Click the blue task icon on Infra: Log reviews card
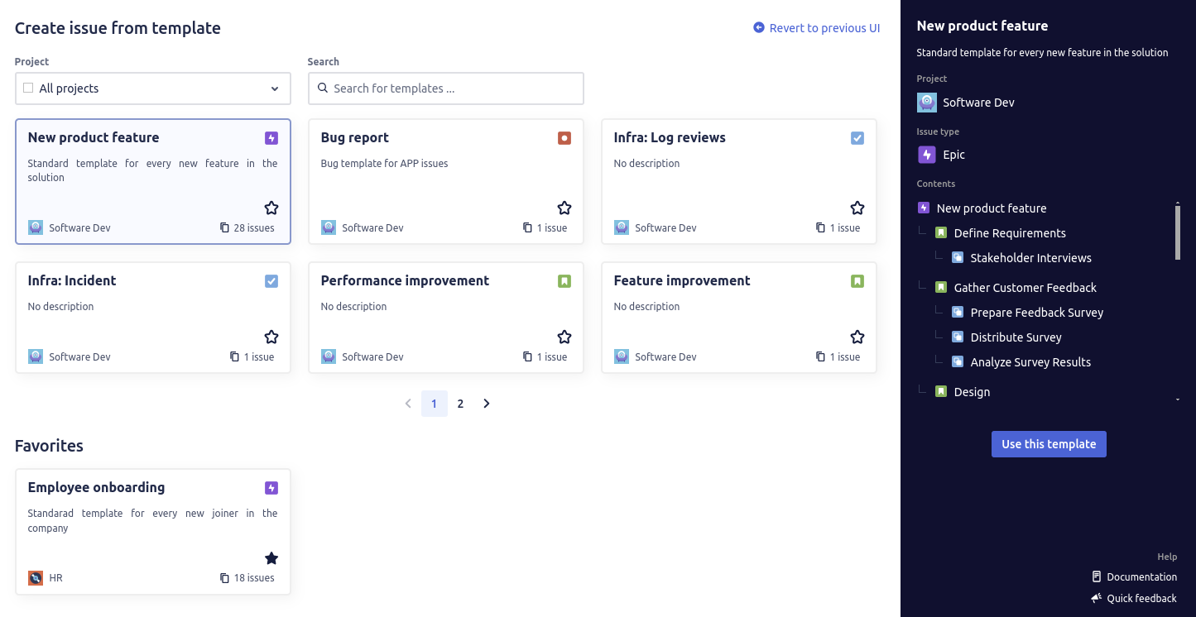 857,138
